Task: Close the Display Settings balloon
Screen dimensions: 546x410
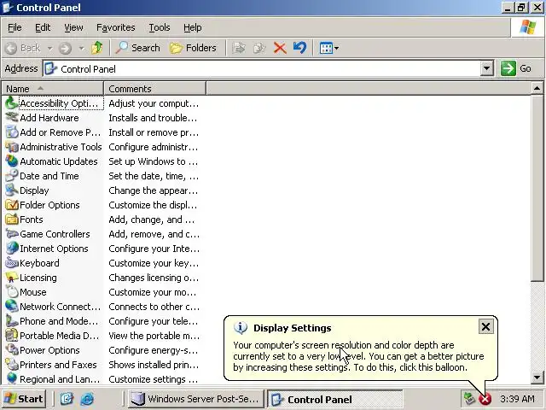Action: (x=485, y=326)
